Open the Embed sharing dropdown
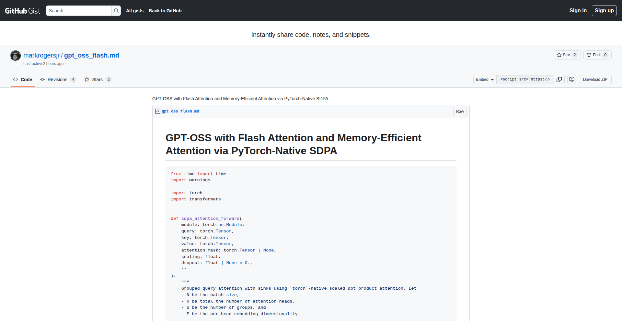This screenshot has width=622, height=321. (x=484, y=80)
